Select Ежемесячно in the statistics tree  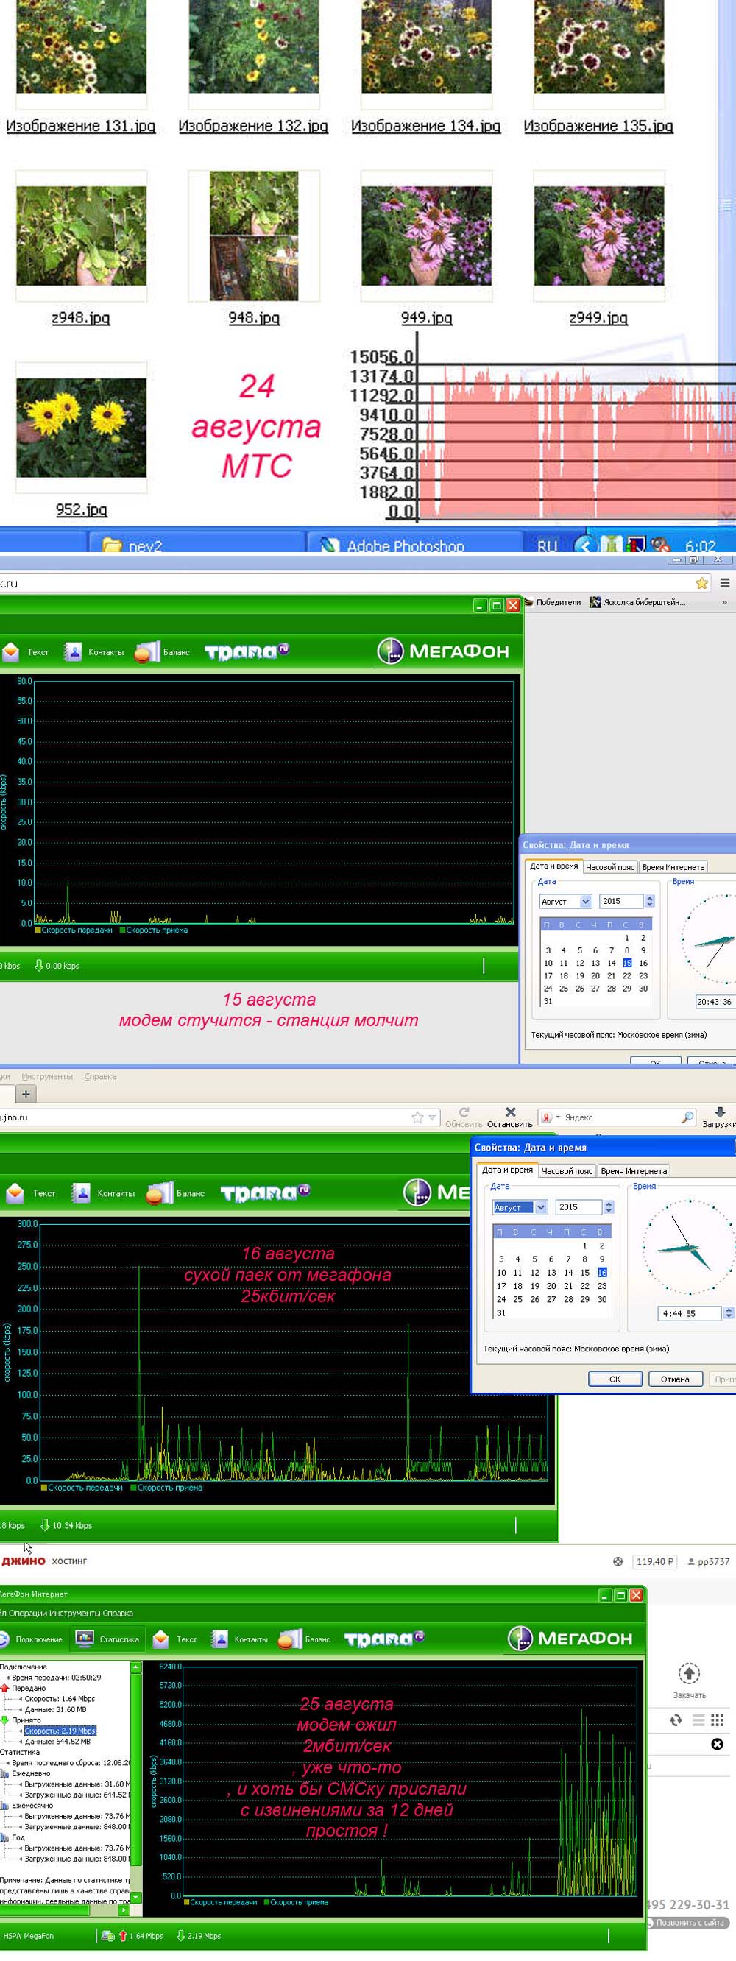coord(32,1805)
